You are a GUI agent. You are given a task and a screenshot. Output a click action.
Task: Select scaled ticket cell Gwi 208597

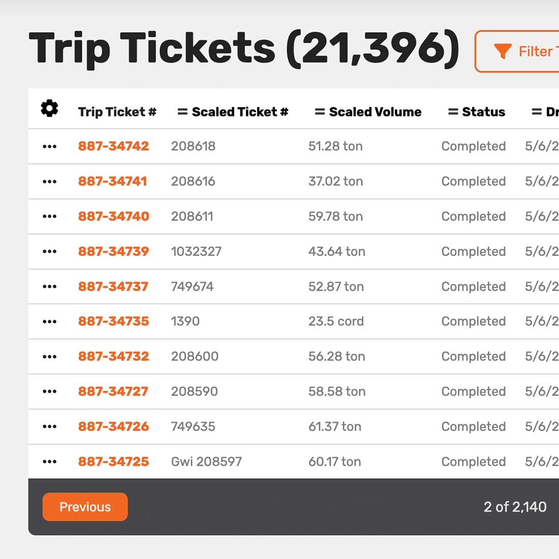[206, 461]
